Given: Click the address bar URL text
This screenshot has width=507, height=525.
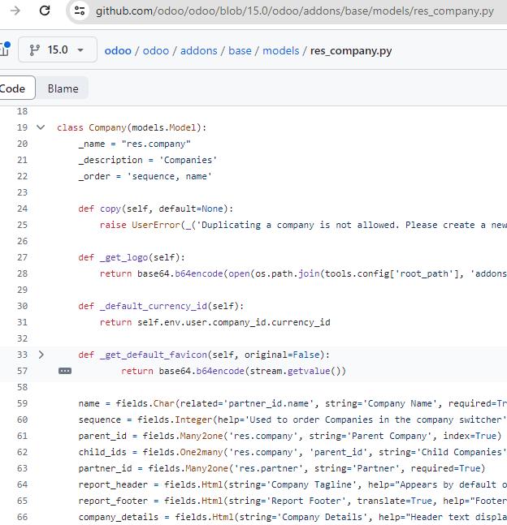Looking at the screenshot, I should 295,11.
